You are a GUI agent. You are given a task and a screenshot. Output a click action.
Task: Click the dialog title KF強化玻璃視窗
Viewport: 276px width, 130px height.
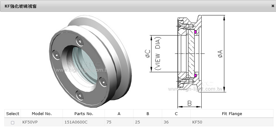pyautogui.click(x=21, y=6)
